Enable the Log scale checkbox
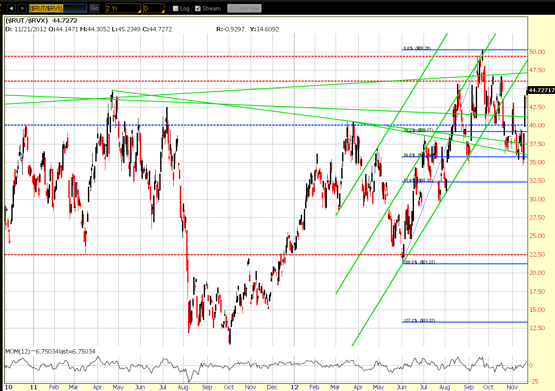Image resolution: width=555 pixels, height=391 pixels. (175, 8)
